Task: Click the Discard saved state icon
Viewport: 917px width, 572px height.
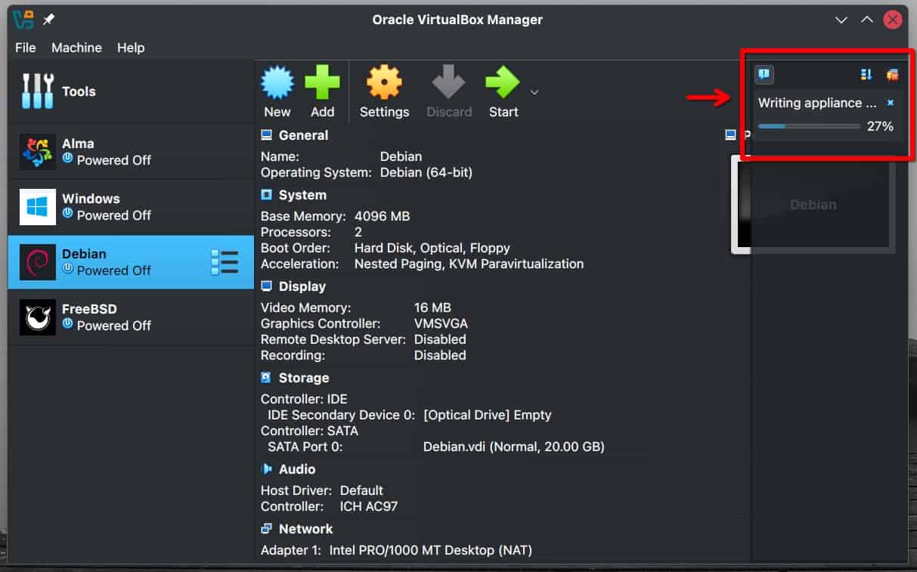Action: pos(449,91)
